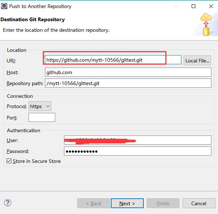Click the greyed-out < Back button
The height and width of the screenshot is (214, 218).
coord(93,203)
